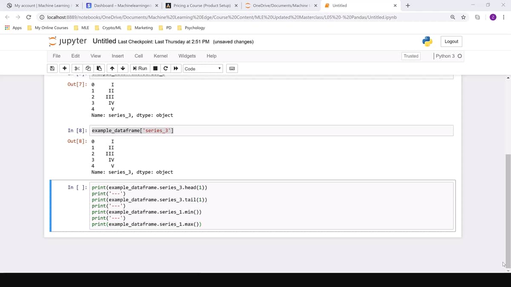This screenshot has height=287, width=511.
Task: Open the Chrome profile avatar
Action: pyautogui.click(x=493, y=17)
